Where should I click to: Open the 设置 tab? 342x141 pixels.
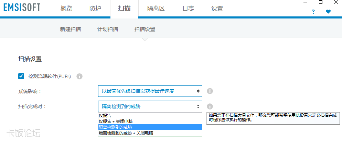tap(217, 9)
